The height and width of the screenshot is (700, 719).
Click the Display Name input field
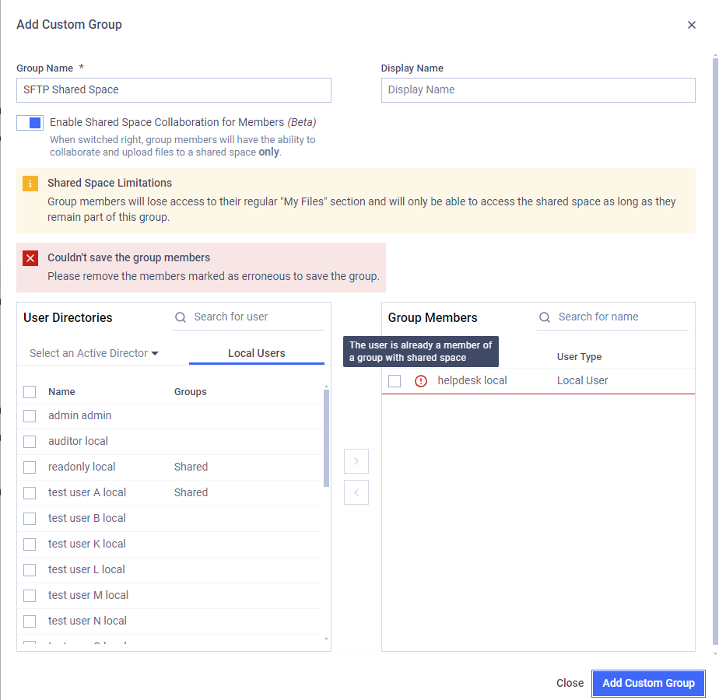[x=538, y=90]
